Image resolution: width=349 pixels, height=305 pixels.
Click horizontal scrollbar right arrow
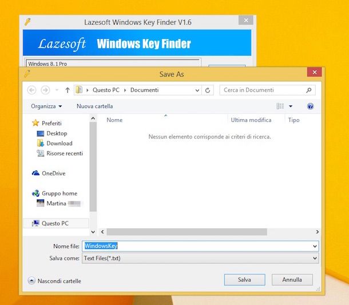pyautogui.click(x=318, y=232)
